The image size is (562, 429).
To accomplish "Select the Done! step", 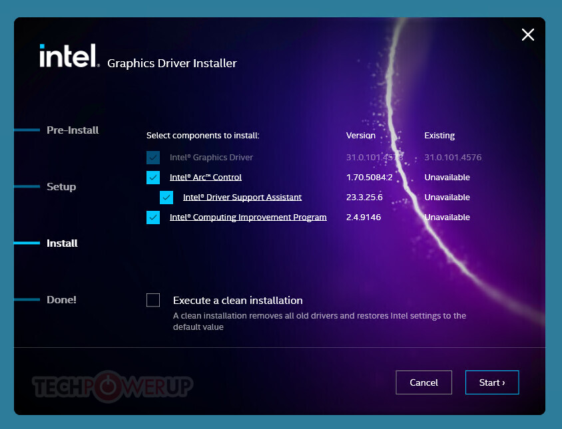I will [x=61, y=299].
